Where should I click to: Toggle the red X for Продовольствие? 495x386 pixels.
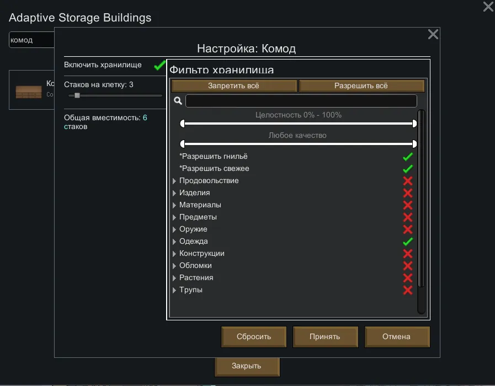tap(408, 181)
